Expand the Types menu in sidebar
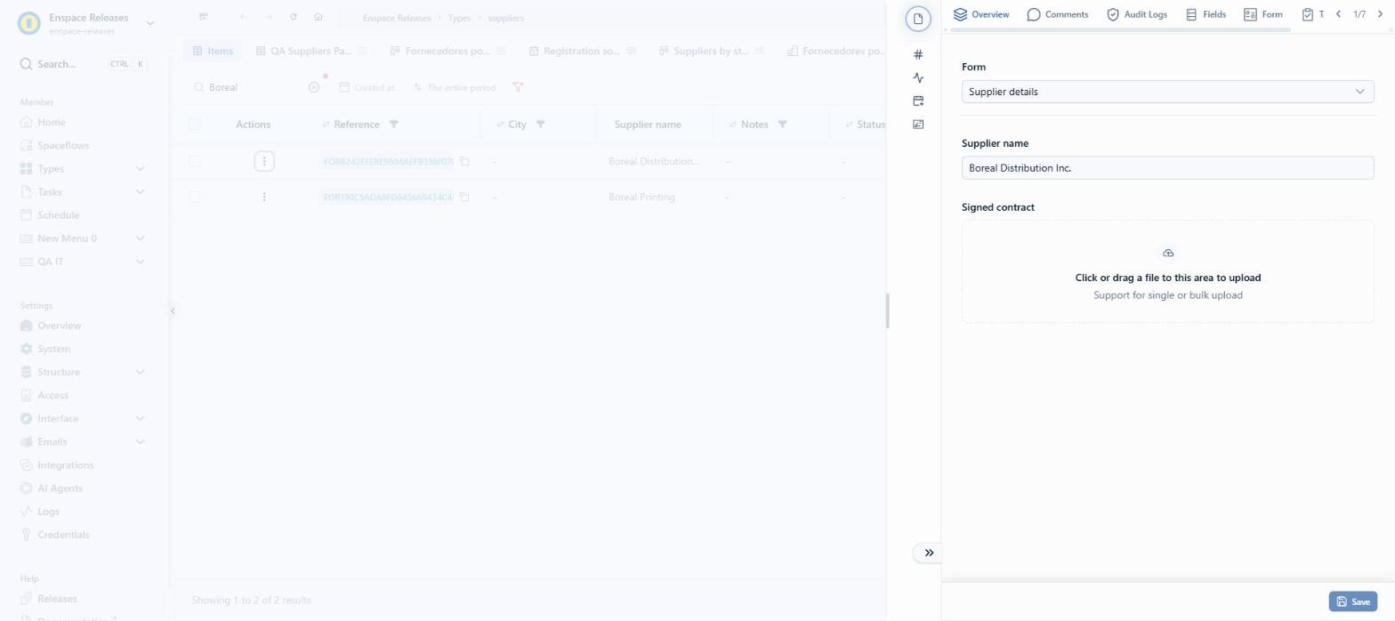The height and width of the screenshot is (621, 1395). pos(140,168)
